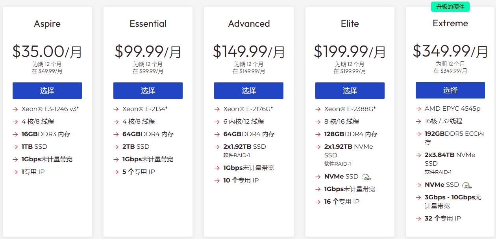Click the $35.00/月 Aspire price
Viewport: 496px width, 239px height.
click(x=47, y=51)
